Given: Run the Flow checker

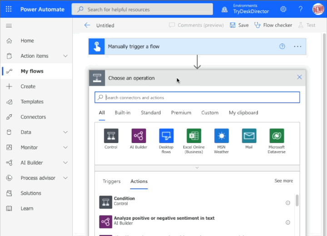Looking at the screenshot, I should coord(273,25).
